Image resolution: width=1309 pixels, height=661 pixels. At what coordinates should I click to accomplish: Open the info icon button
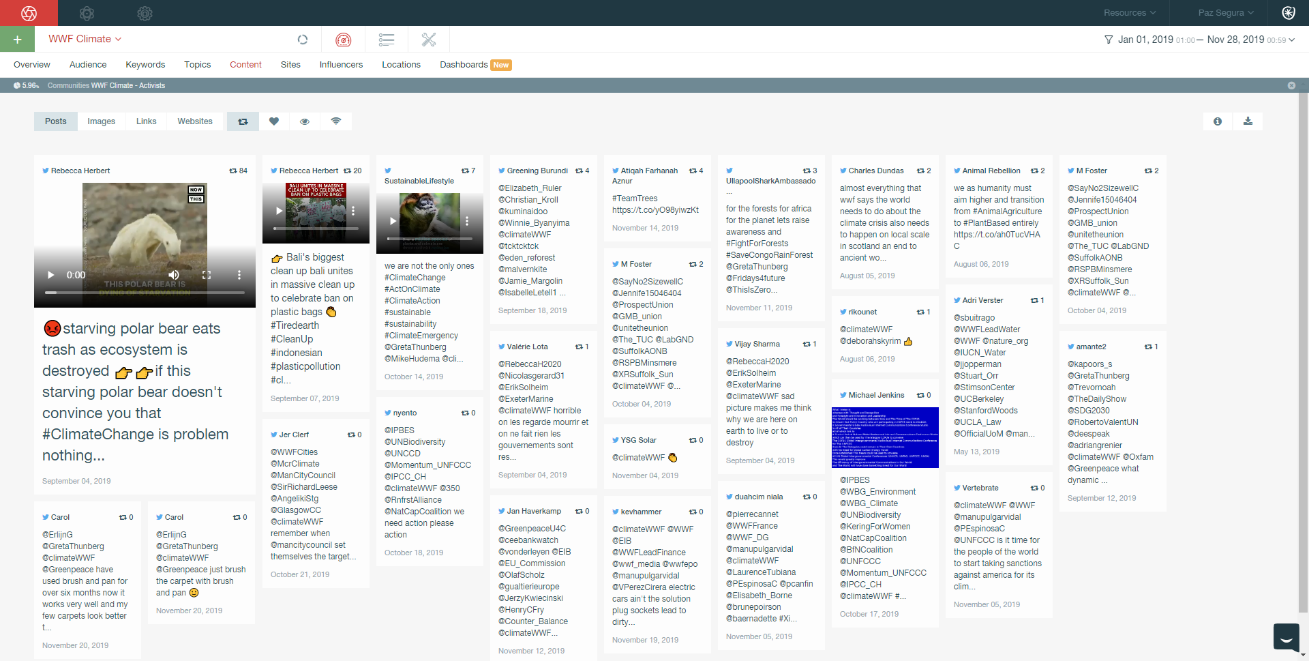[1218, 121]
